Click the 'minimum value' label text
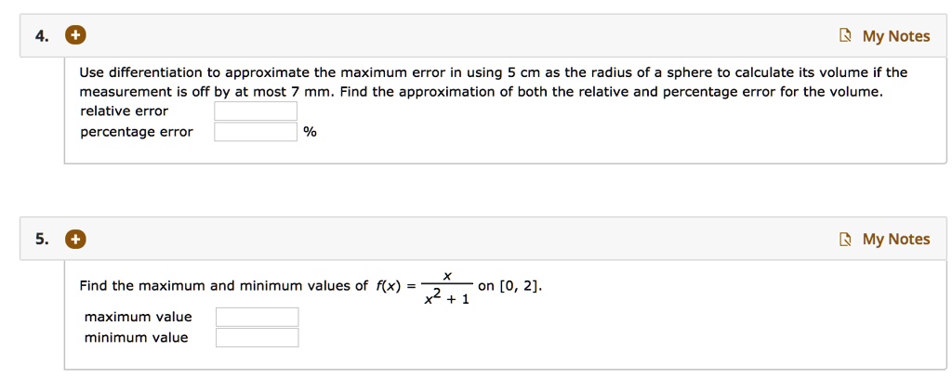The image size is (952, 391). point(137,338)
